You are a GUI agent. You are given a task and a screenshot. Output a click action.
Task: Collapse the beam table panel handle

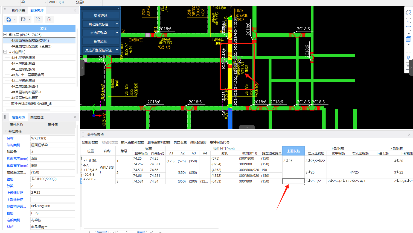coord(247,127)
